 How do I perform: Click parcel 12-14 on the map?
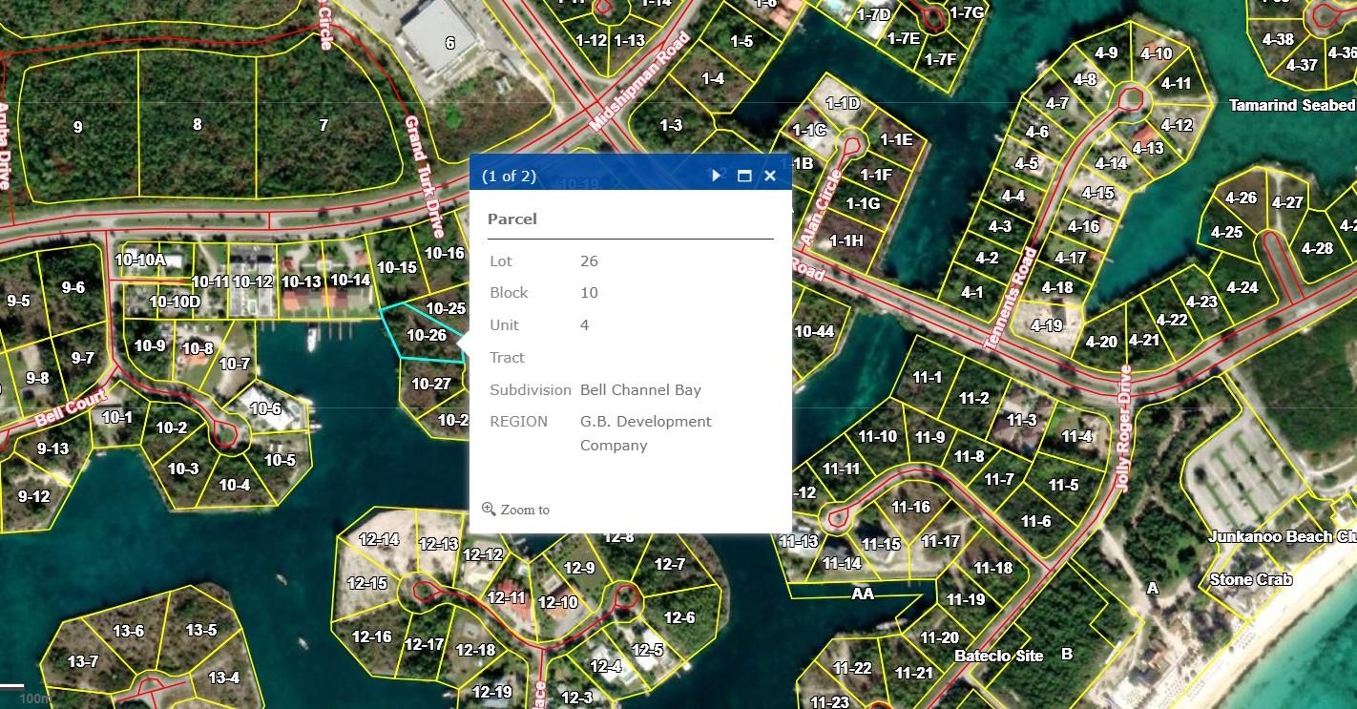pos(379,540)
